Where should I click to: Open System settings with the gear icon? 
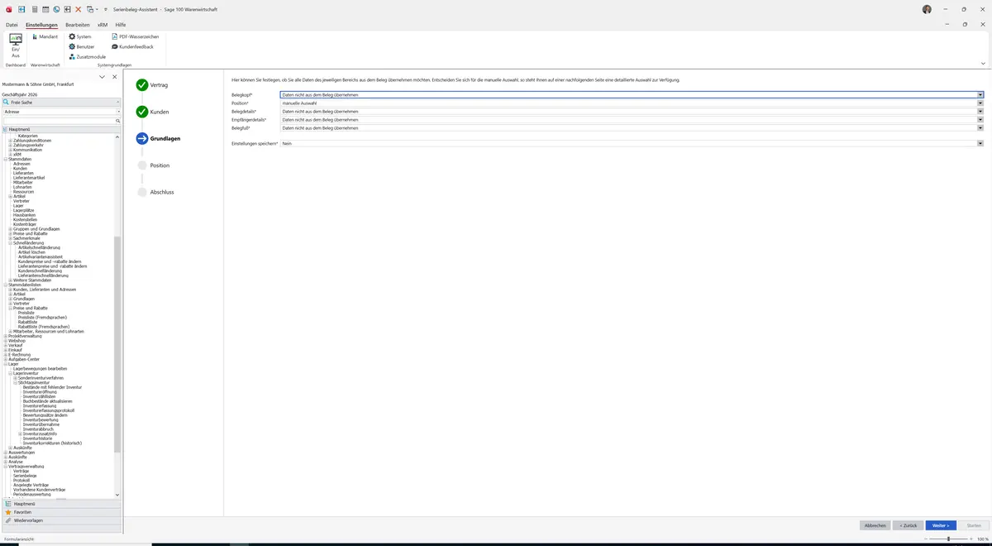pyautogui.click(x=80, y=36)
